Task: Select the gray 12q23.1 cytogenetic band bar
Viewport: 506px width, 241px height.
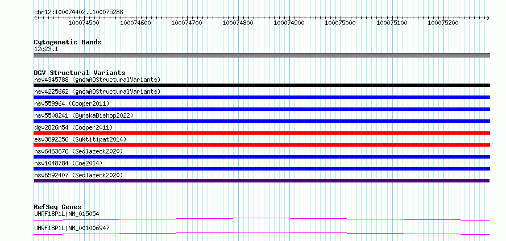Action: coord(262,55)
